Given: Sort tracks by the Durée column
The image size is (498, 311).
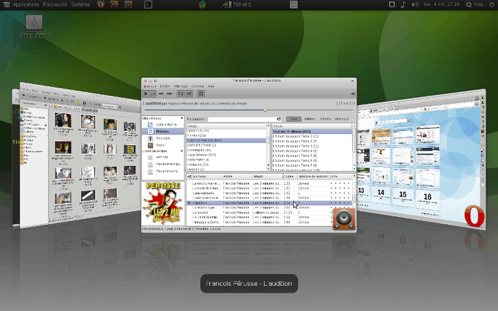Looking at the screenshot, I should coord(290,176).
